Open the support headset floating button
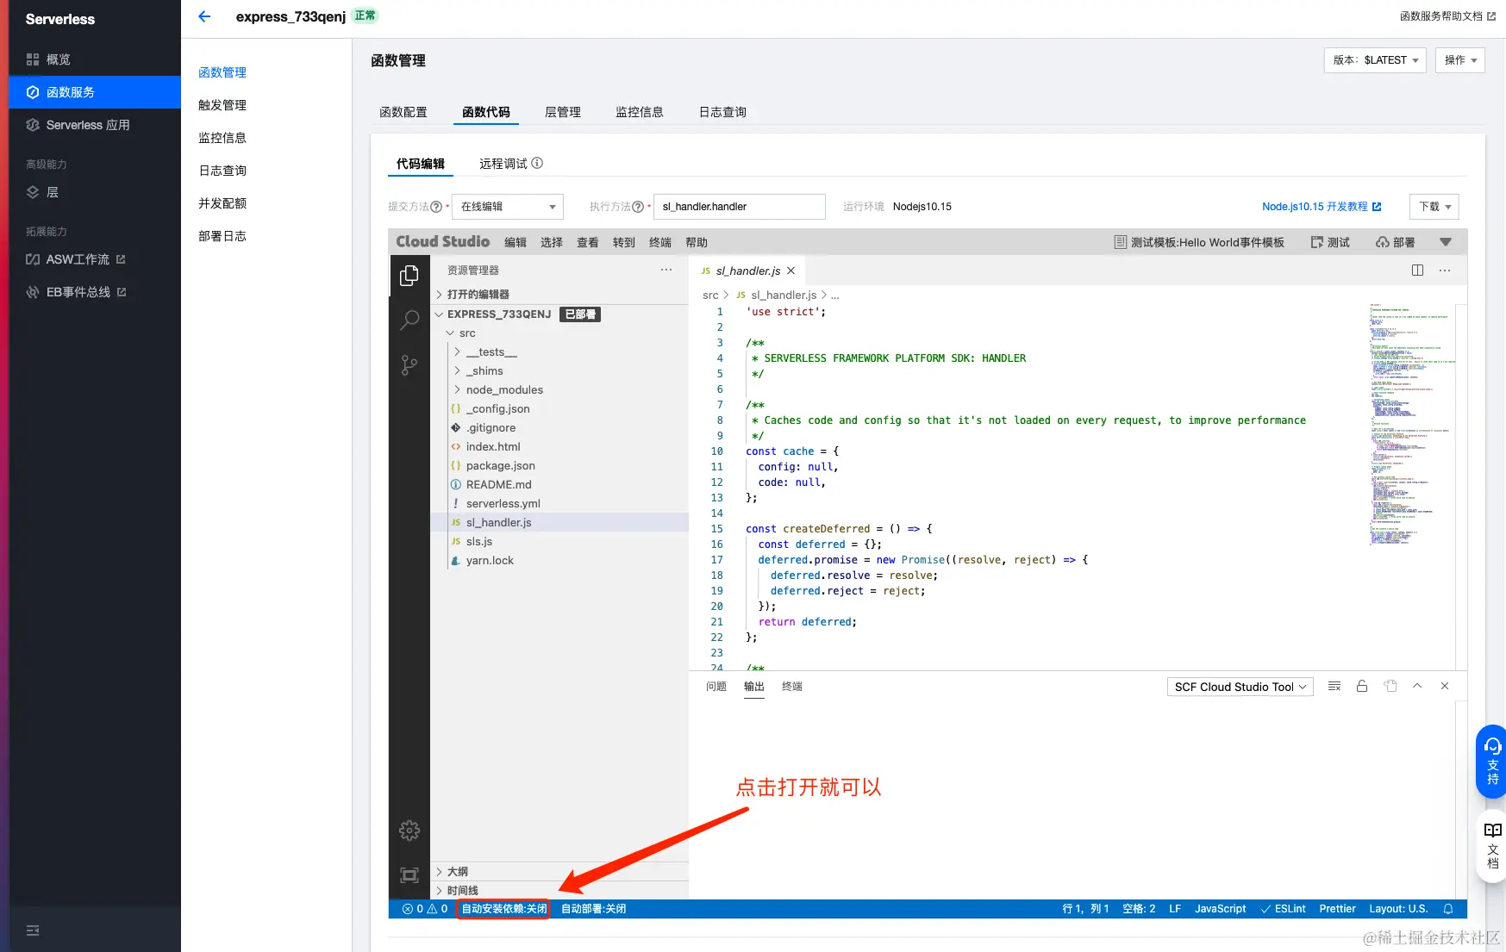This screenshot has width=1506, height=952. 1492,762
